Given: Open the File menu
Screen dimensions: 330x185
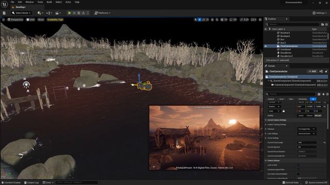Looking at the screenshot, I should (12, 2).
